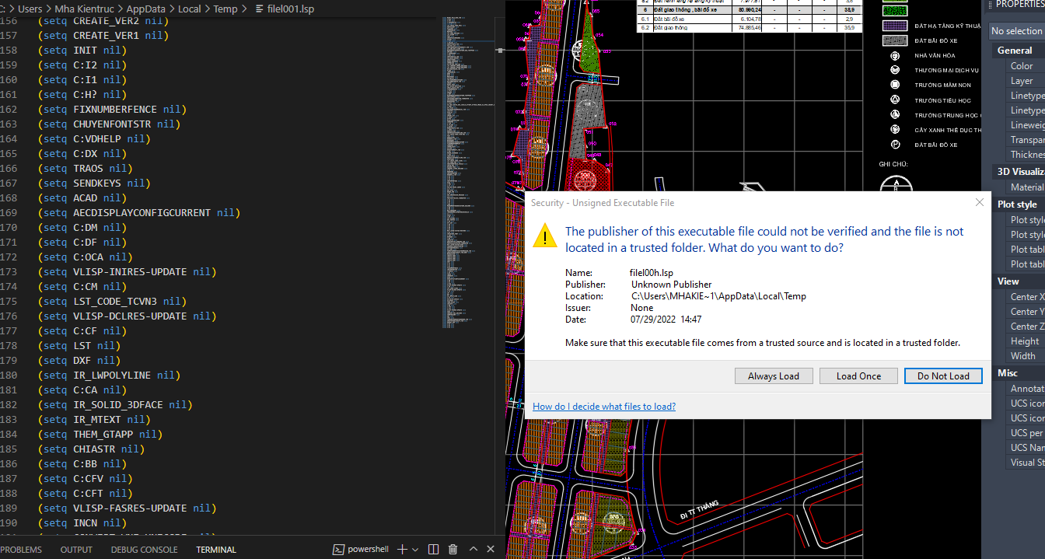Screen dimensions: 1045x559
Task: Collapse the General section in Properties
Action: tap(1015, 50)
